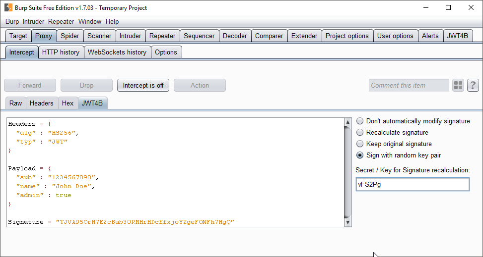Open the Project options tab
483x257 pixels.
click(x=347, y=36)
